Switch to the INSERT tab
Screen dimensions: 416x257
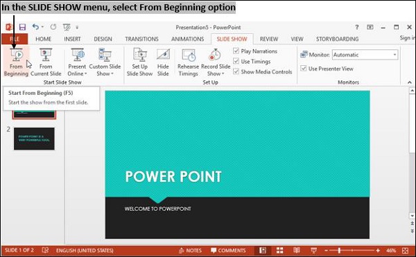pos(72,39)
